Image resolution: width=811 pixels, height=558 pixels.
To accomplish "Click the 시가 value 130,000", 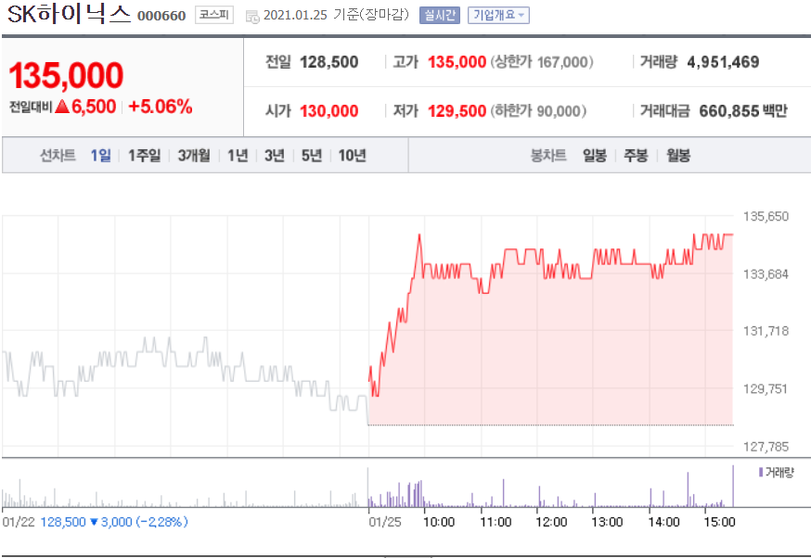I will pyautogui.click(x=329, y=110).
